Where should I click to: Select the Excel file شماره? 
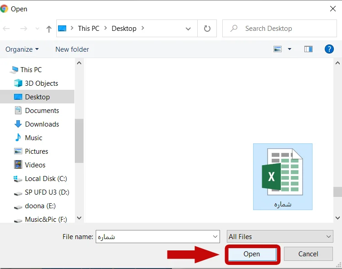click(x=283, y=176)
